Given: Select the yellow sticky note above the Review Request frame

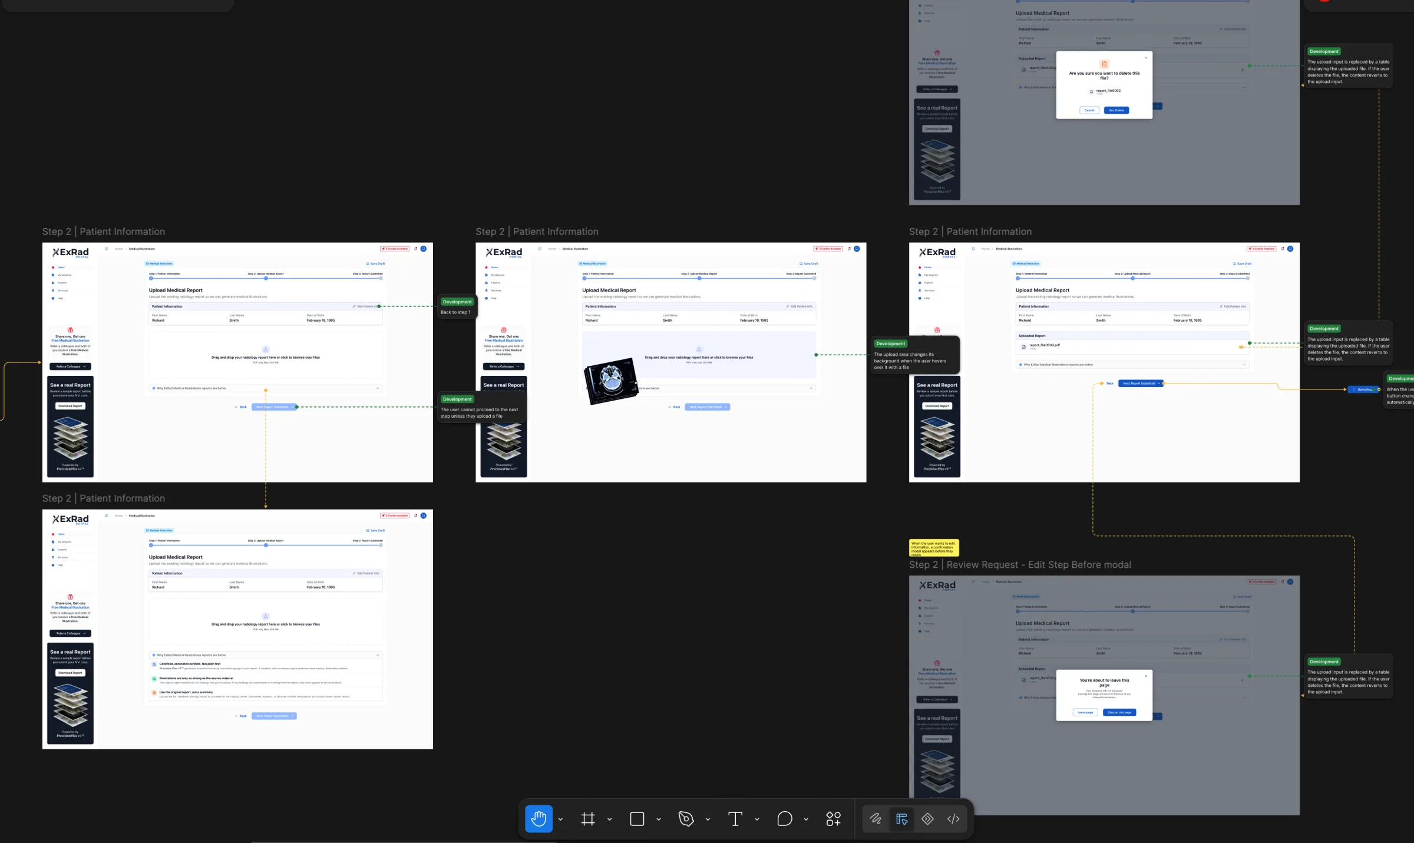Looking at the screenshot, I should [x=934, y=548].
